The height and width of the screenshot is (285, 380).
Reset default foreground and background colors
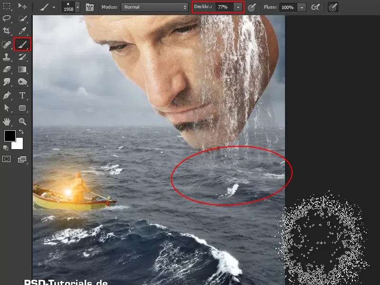6,147
